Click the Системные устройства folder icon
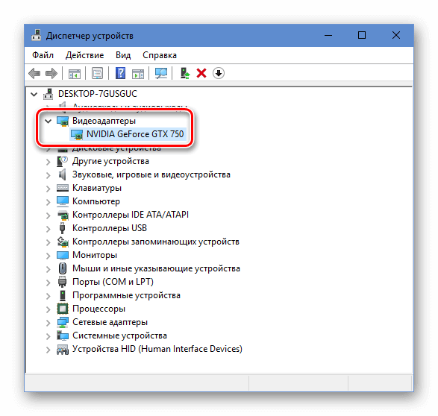 (63, 335)
